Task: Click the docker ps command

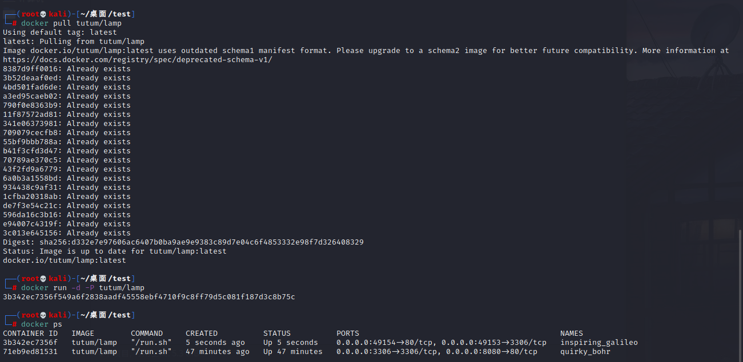Action: click(x=42, y=324)
